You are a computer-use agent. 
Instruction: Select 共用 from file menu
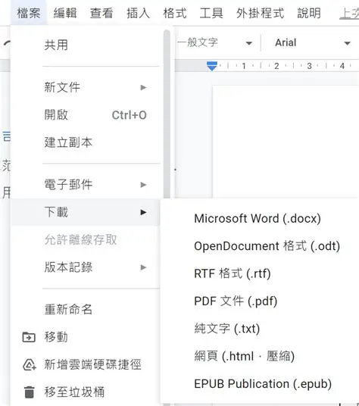coord(86,45)
